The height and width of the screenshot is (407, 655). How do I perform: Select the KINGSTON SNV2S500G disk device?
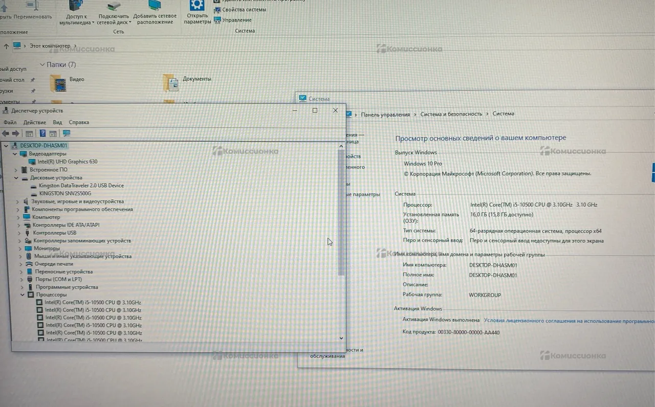pyautogui.click(x=65, y=193)
